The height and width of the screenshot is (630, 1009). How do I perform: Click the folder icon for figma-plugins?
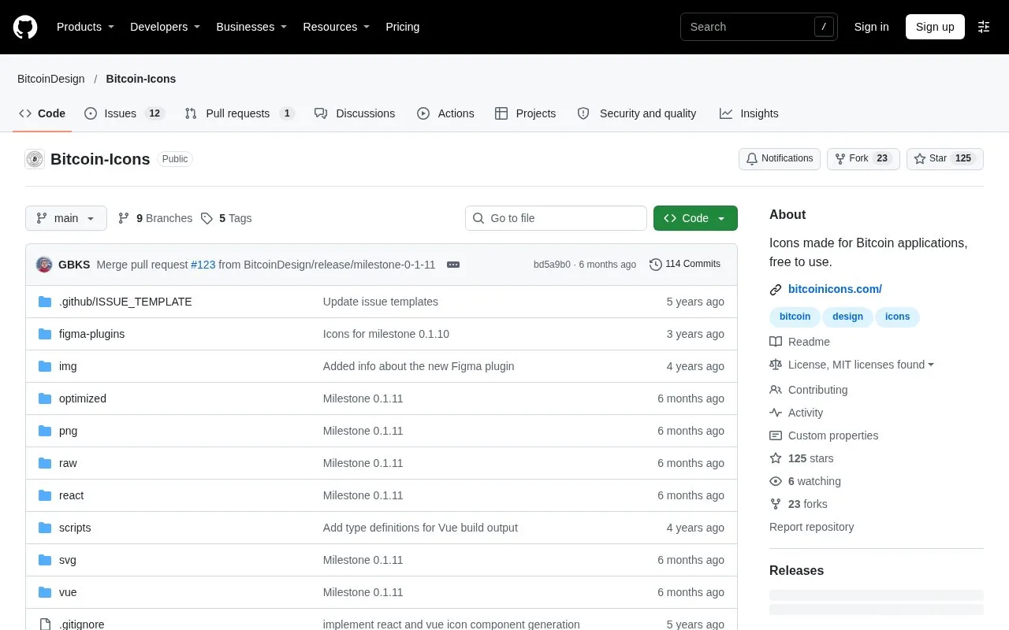point(45,334)
